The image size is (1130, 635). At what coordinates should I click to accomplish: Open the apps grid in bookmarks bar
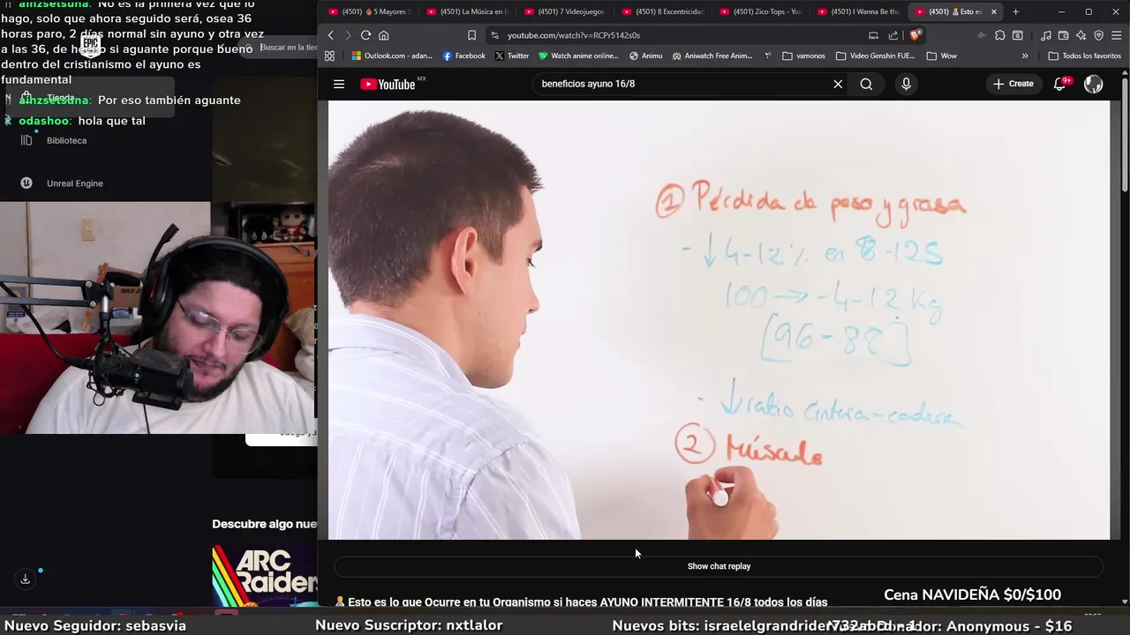pos(329,56)
